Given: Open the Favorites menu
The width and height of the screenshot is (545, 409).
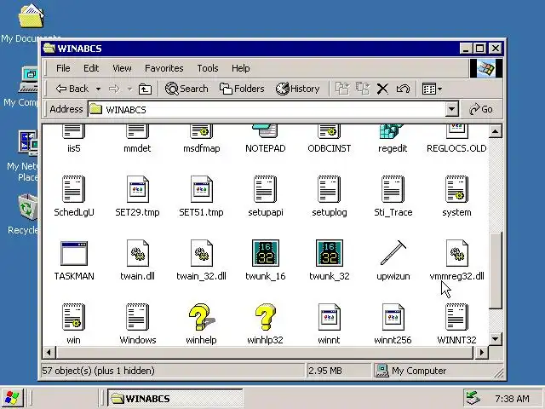Looking at the screenshot, I should point(164,68).
